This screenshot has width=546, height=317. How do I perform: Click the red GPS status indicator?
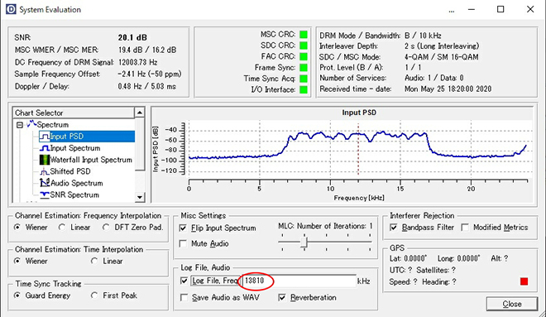[524, 281]
